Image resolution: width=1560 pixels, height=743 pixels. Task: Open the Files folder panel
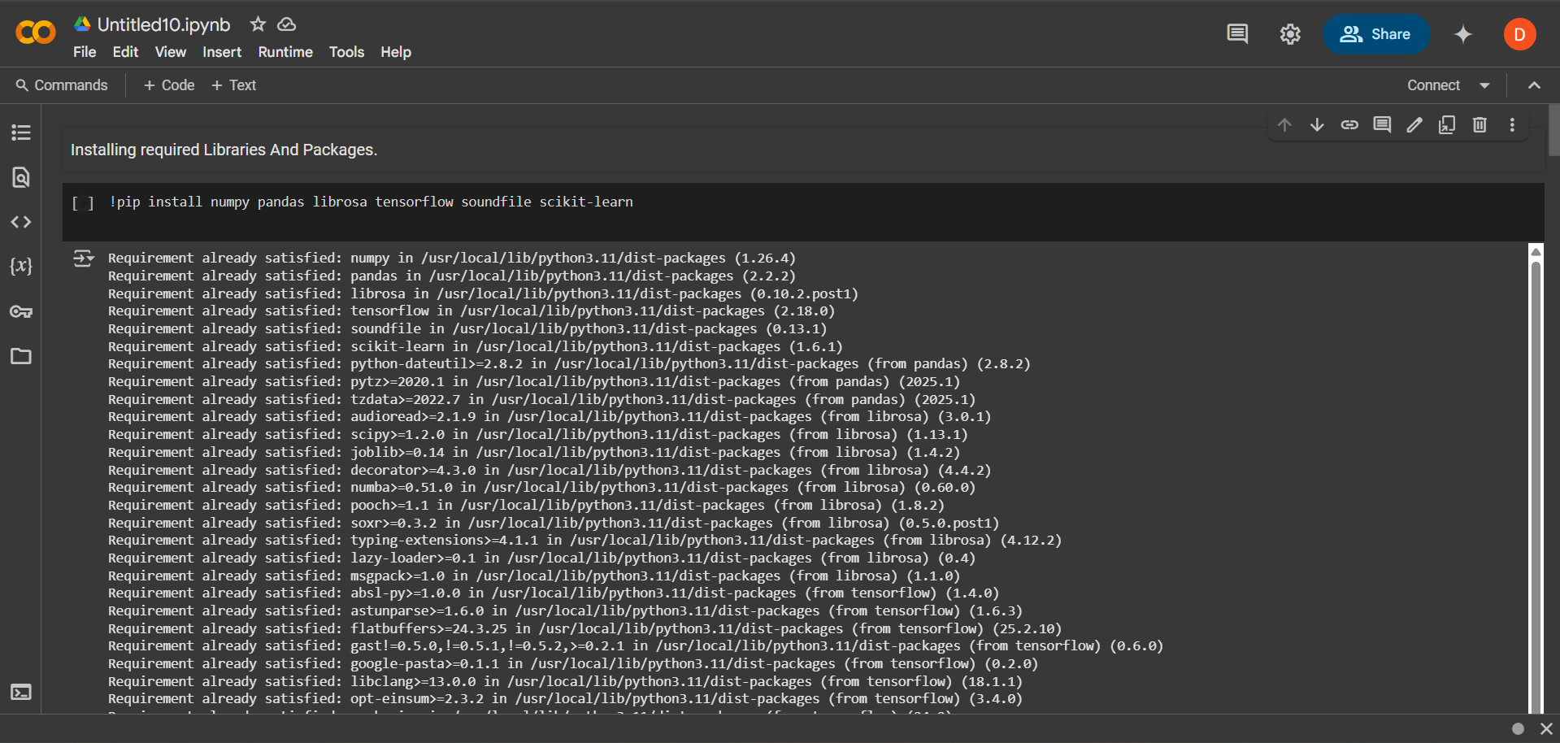[x=21, y=356]
